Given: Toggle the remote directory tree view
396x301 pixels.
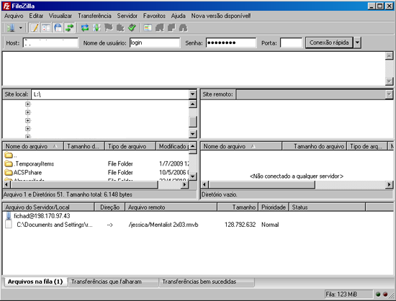Looking at the screenshot, I should pos(58,28).
